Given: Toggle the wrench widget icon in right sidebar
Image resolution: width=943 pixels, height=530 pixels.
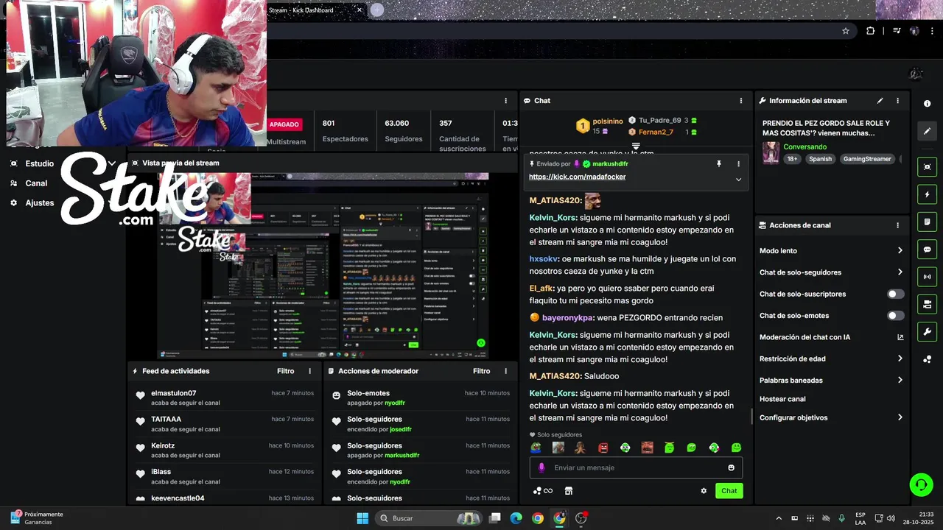Looking at the screenshot, I should point(927,331).
